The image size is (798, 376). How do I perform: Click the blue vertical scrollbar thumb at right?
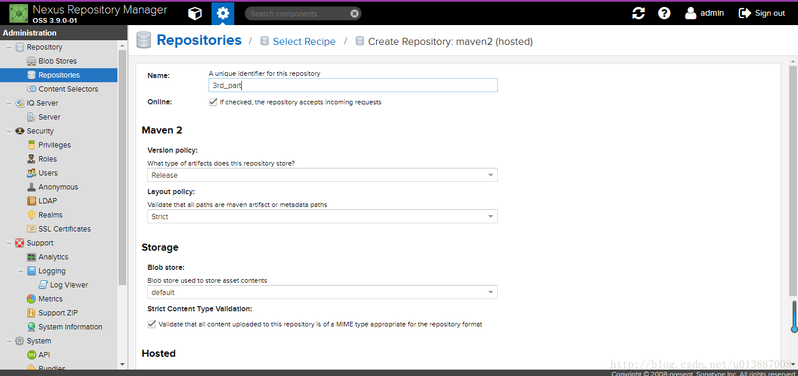[794, 316]
